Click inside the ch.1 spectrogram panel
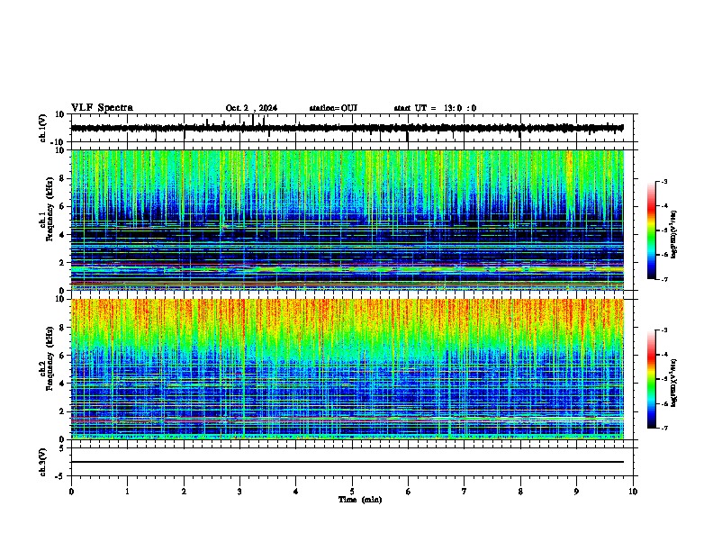Viewport: 713px width, 551px height. (347, 220)
